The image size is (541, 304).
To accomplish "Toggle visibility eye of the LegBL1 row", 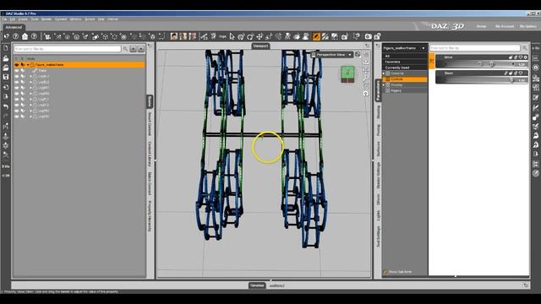I will [x=17, y=76].
